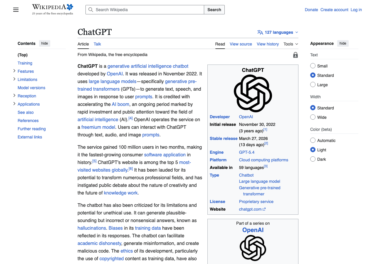Hide the Appearance panel
Image resolution: width=376 pixels, height=264 pixels.
click(343, 43)
